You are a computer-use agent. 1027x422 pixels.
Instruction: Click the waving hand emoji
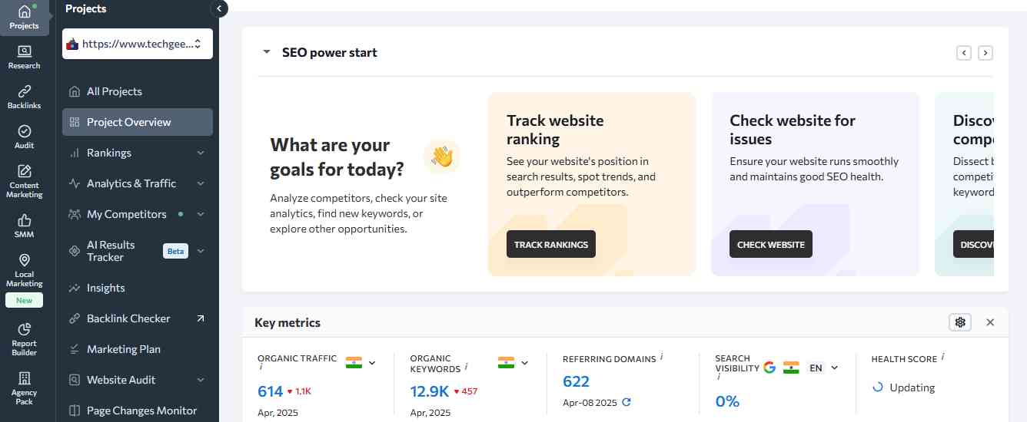coord(442,157)
